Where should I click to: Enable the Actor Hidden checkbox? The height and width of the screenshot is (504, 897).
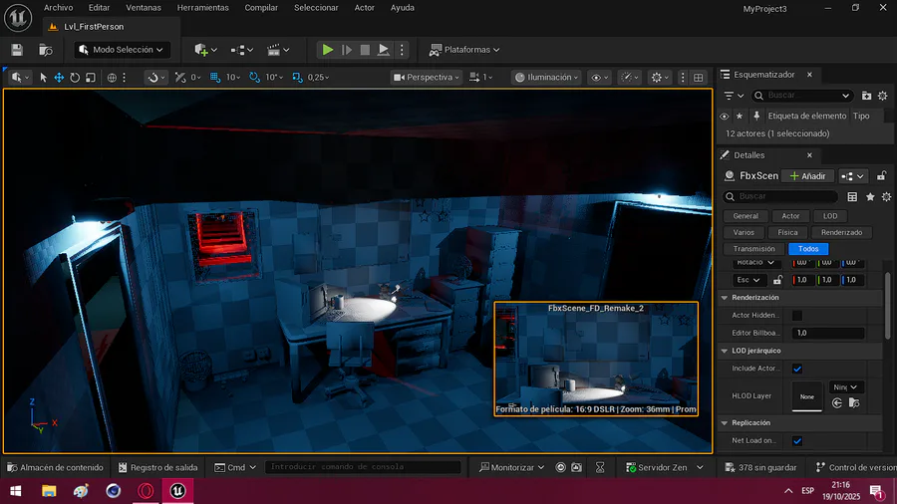(x=797, y=315)
